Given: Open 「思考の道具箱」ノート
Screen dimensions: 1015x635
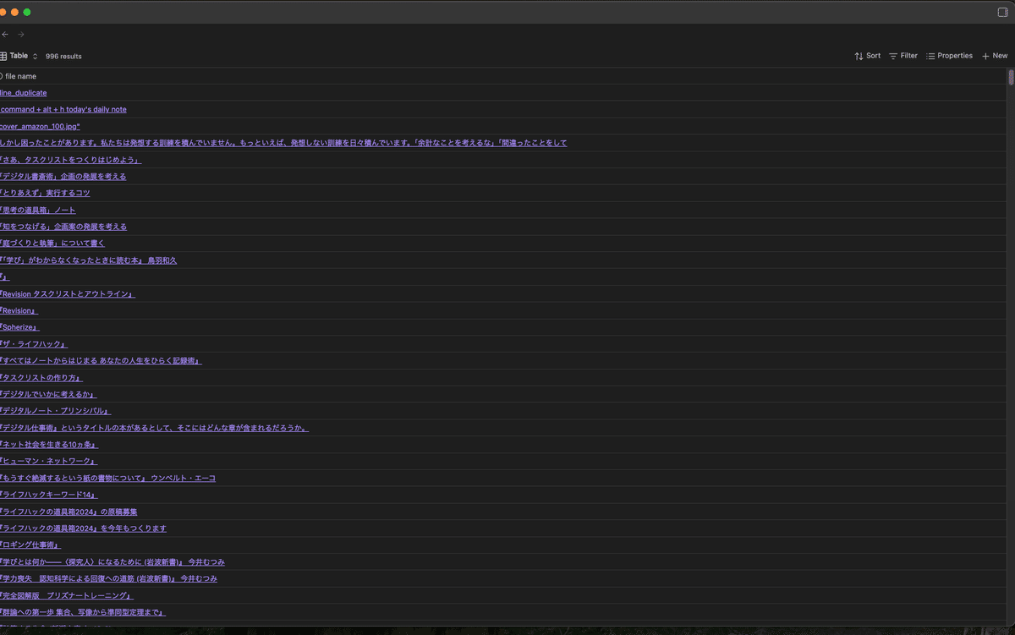Looking at the screenshot, I should [38, 210].
